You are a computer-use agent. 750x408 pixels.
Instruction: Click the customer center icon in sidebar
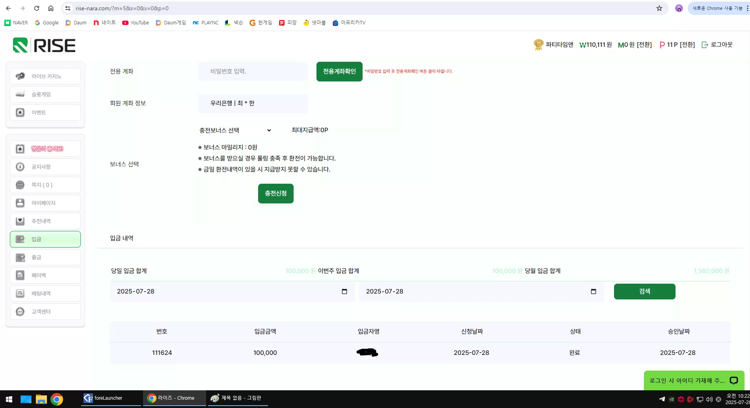tap(20, 312)
